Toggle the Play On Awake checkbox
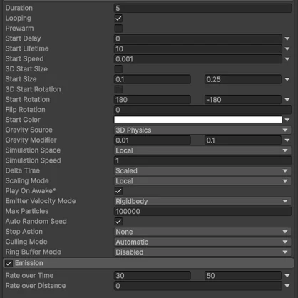The width and height of the screenshot is (298, 298). pos(118,191)
